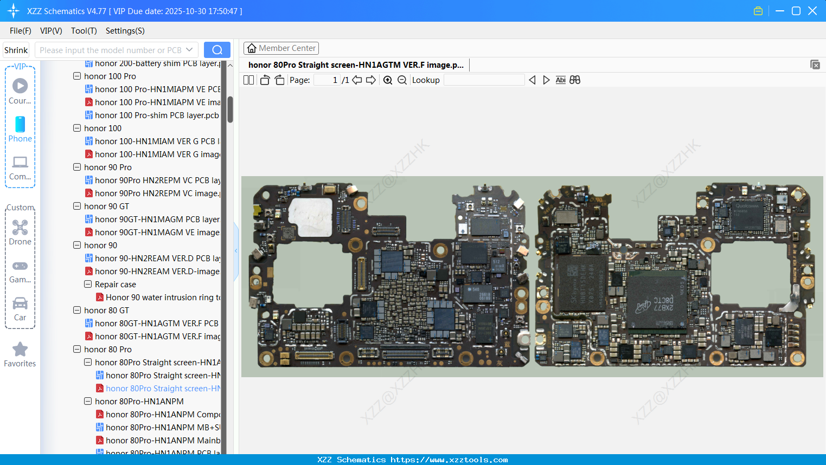The height and width of the screenshot is (465, 826).
Task: Click the XZZ app logo
Action: click(13, 11)
